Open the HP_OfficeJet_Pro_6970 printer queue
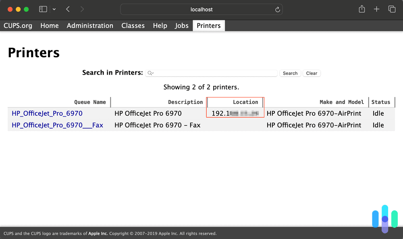403x239 pixels. (47, 113)
